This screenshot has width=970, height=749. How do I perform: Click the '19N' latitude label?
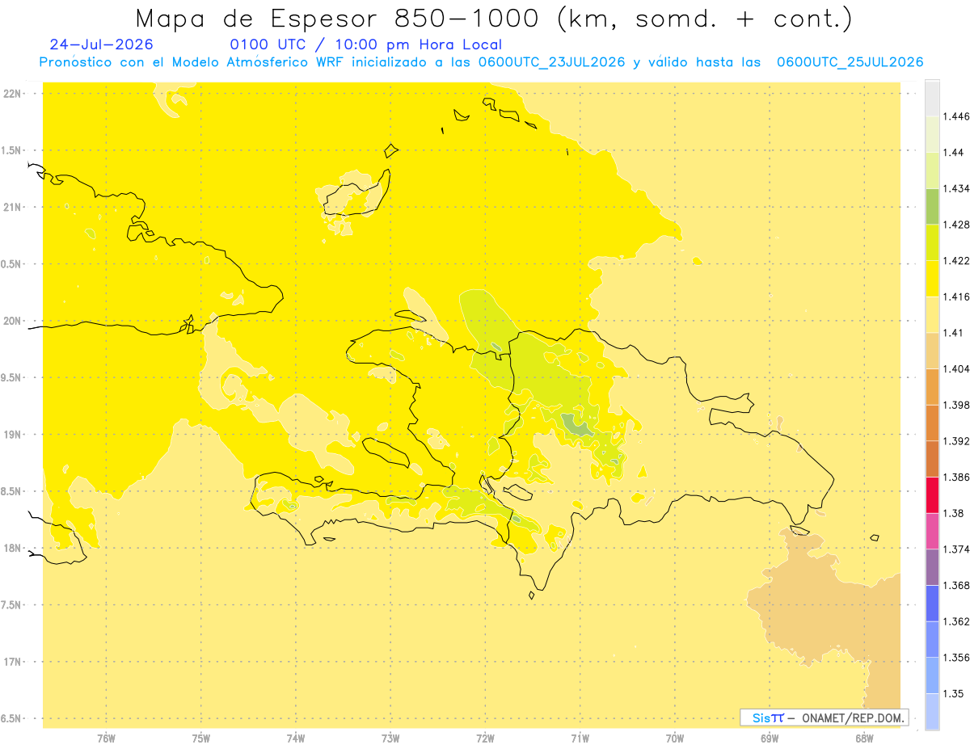click(13, 435)
